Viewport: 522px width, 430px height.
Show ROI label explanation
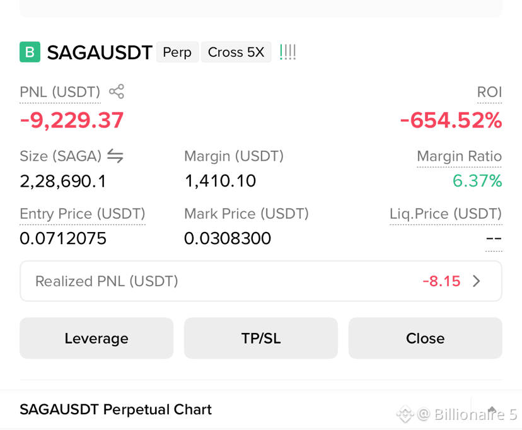[x=489, y=92]
